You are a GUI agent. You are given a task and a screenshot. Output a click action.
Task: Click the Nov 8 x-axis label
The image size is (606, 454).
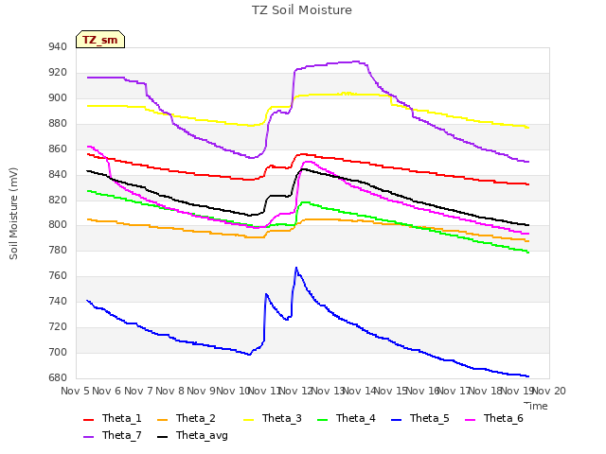click(169, 391)
